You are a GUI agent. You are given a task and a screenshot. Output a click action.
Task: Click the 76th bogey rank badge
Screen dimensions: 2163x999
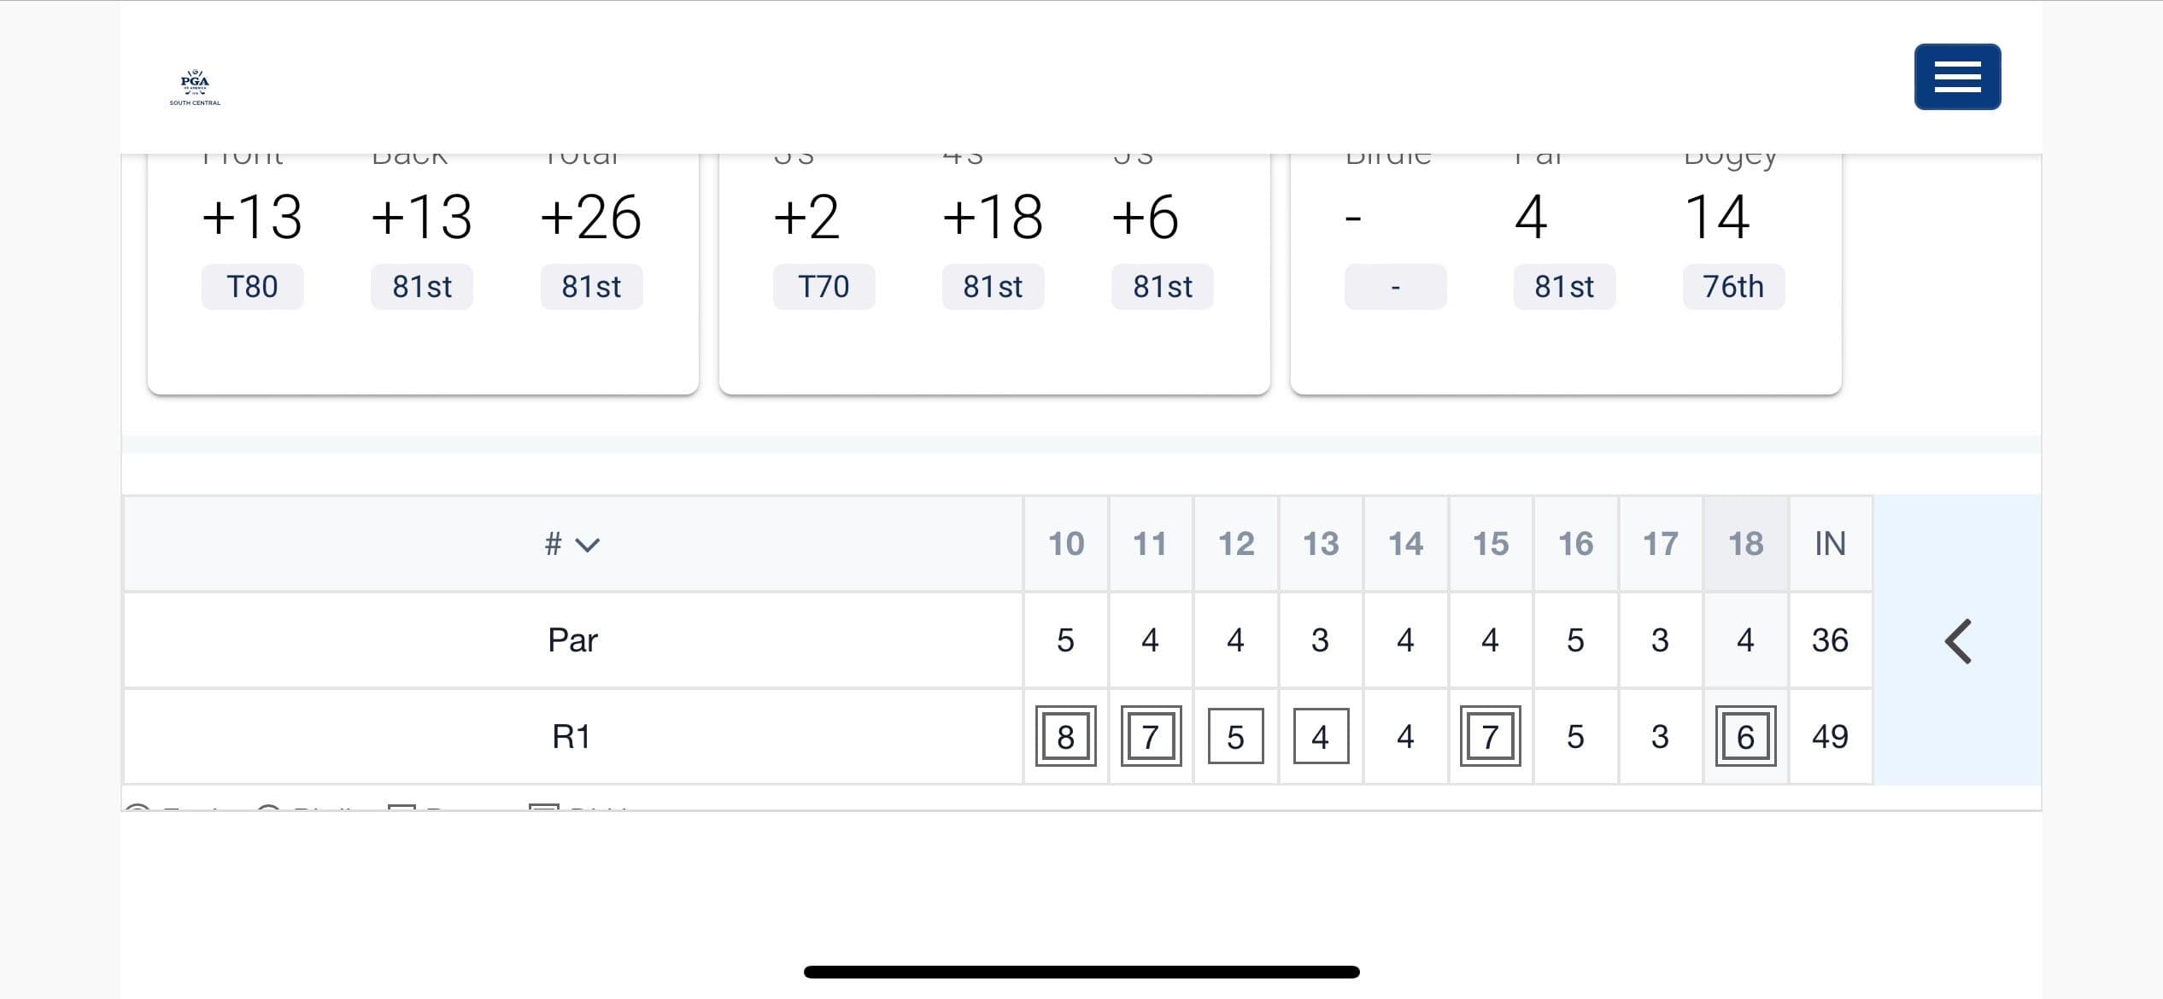[x=1733, y=287]
